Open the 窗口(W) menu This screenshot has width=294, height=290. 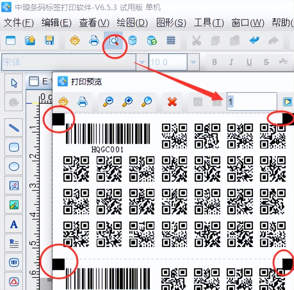point(248,23)
